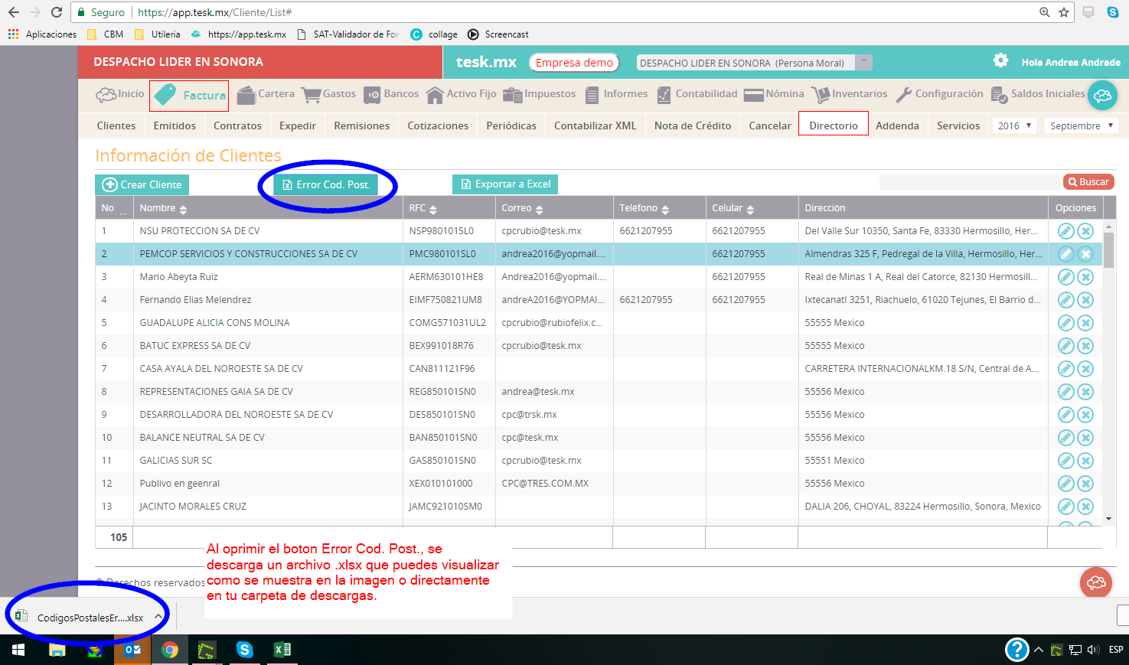Show hidden system tray icons

click(x=1039, y=650)
